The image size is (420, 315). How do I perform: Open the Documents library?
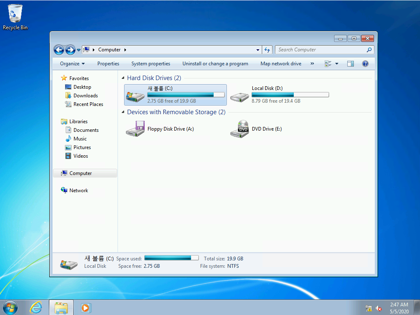[x=86, y=130]
